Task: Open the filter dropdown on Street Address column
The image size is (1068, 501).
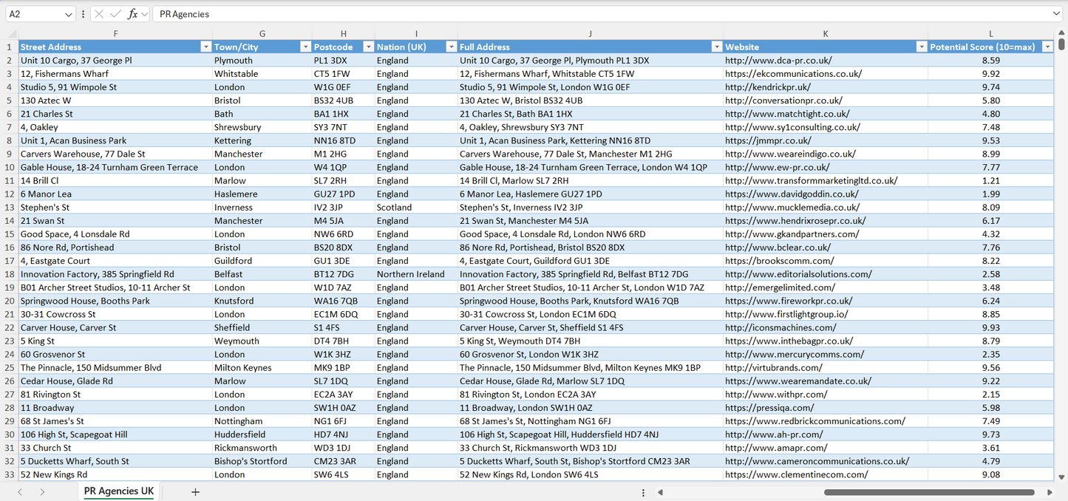Action: tap(206, 46)
